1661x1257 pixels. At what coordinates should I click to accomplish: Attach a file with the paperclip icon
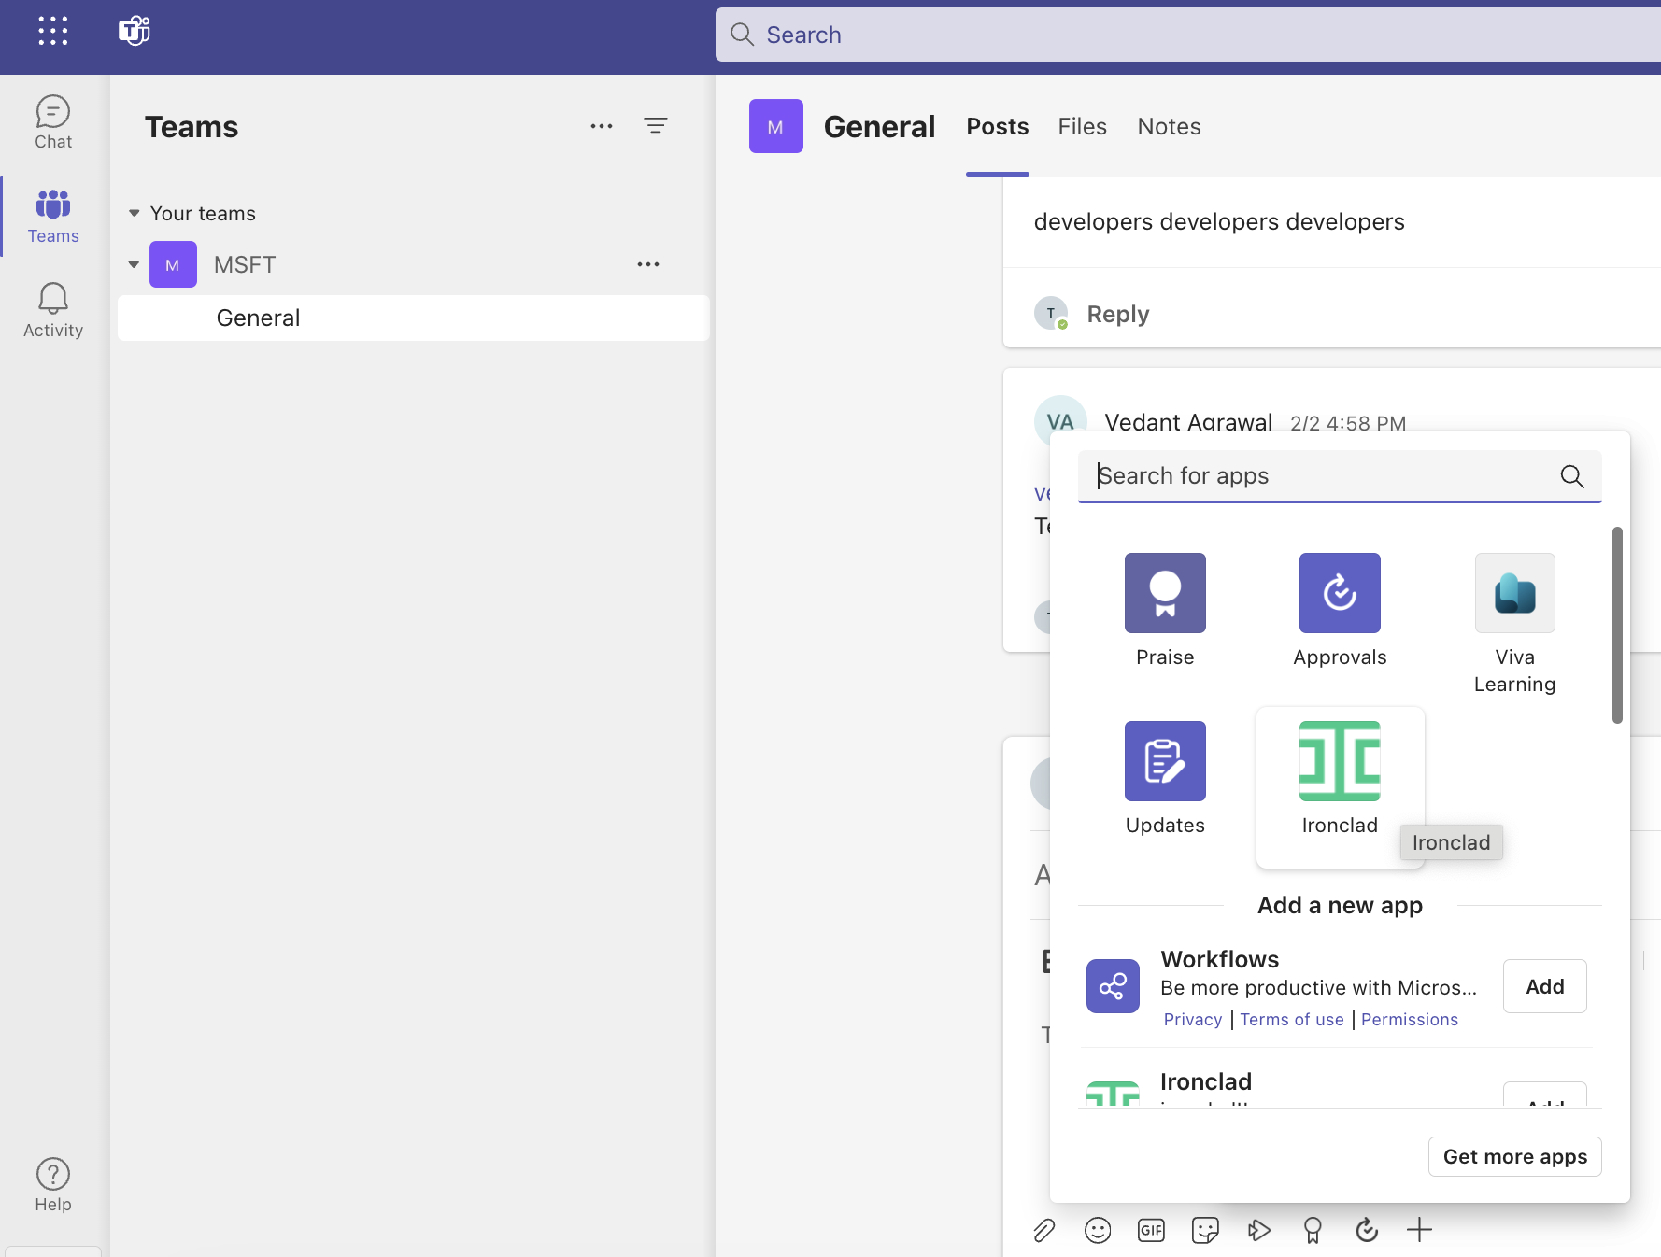tap(1043, 1230)
